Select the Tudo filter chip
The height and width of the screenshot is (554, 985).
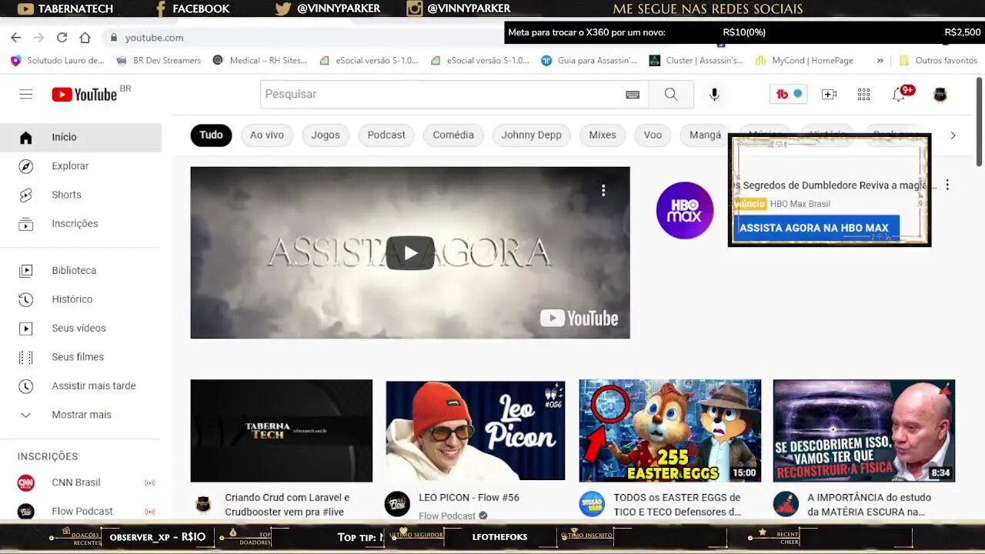tap(211, 135)
